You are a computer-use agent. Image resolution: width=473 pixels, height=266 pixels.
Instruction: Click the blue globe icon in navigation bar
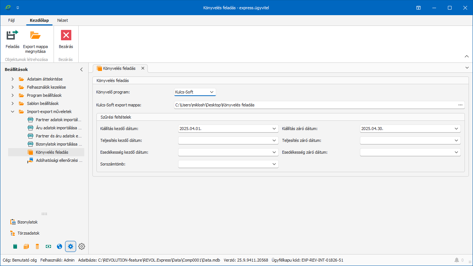59,246
